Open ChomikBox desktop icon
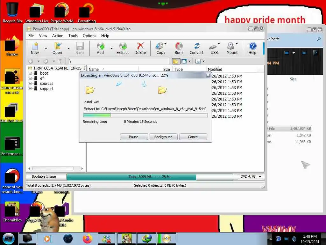 click(12, 212)
